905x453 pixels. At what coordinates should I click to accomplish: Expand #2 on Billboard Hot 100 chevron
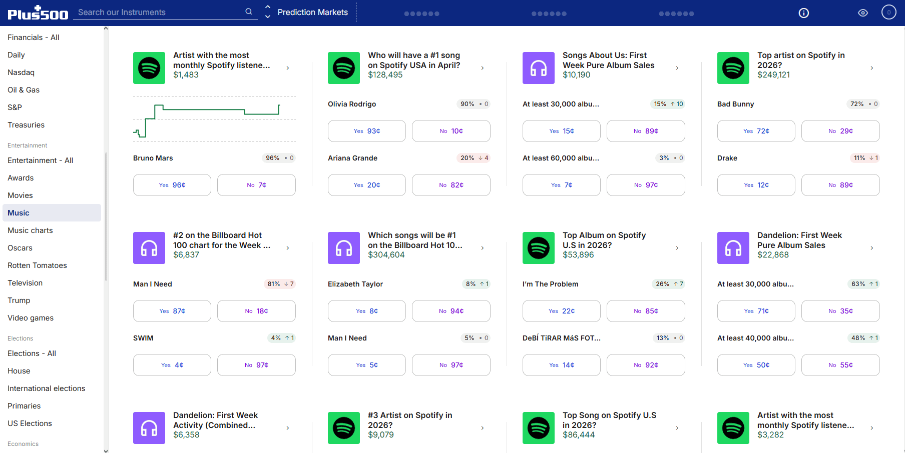(x=288, y=248)
